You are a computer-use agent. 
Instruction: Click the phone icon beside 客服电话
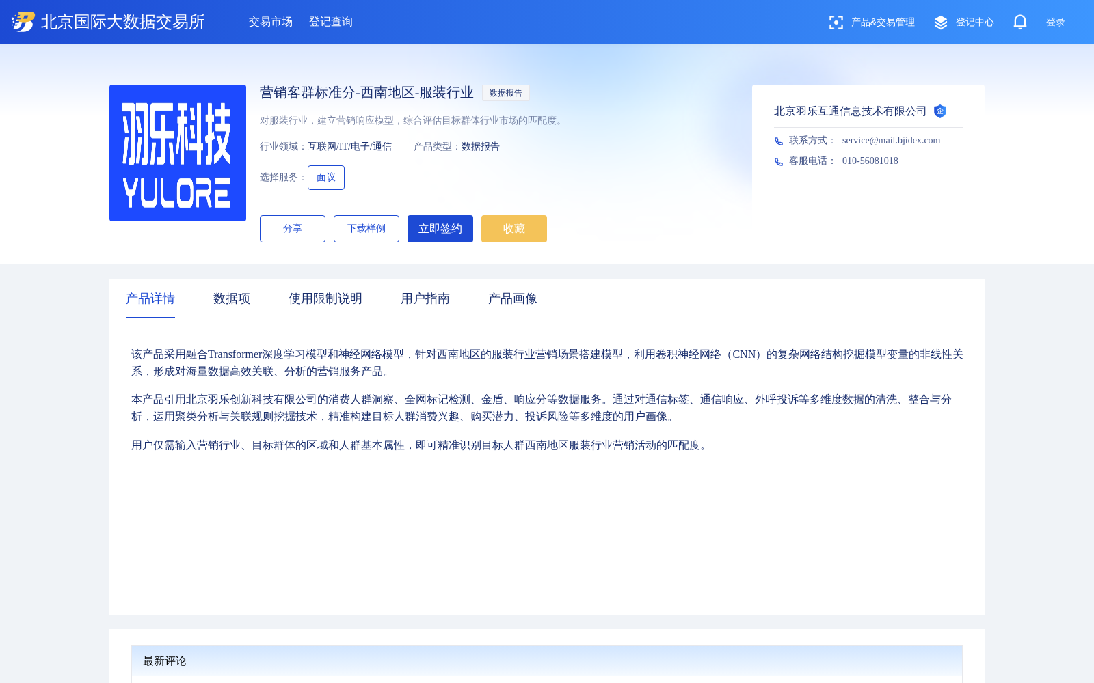click(x=779, y=162)
